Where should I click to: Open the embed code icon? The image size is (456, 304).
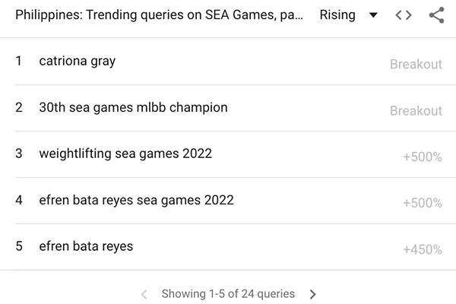(x=404, y=15)
